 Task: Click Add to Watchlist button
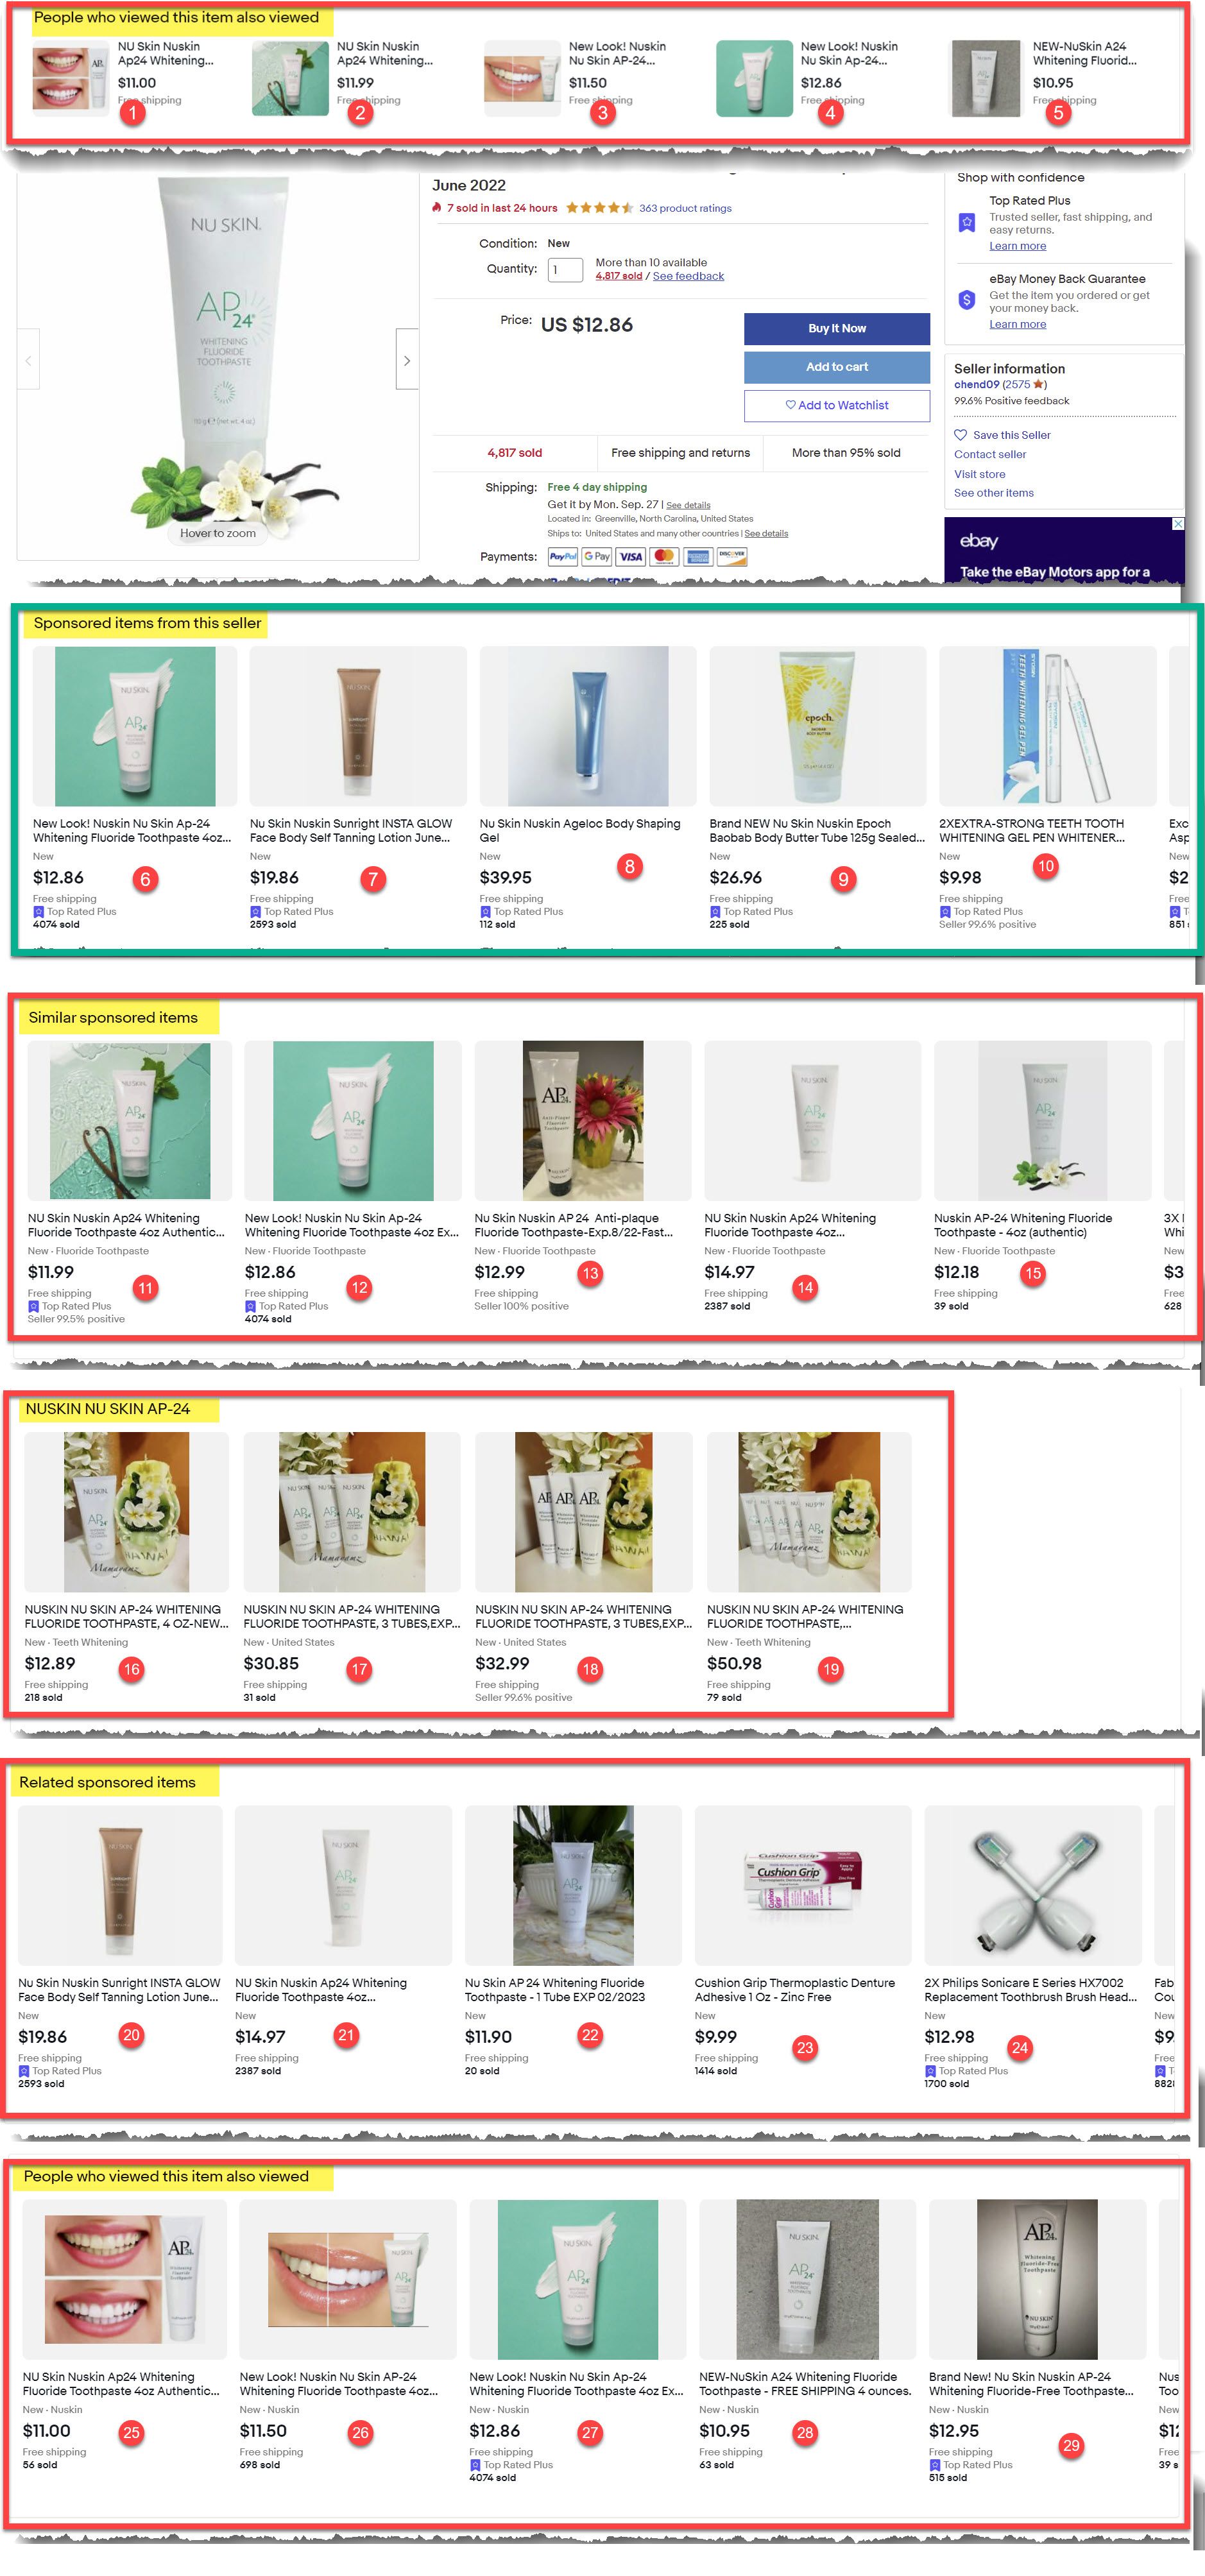(x=837, y=405)
